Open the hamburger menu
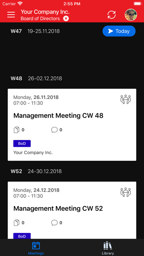The height and width of the screenshot is (256, 144). [x=11, y=15]
